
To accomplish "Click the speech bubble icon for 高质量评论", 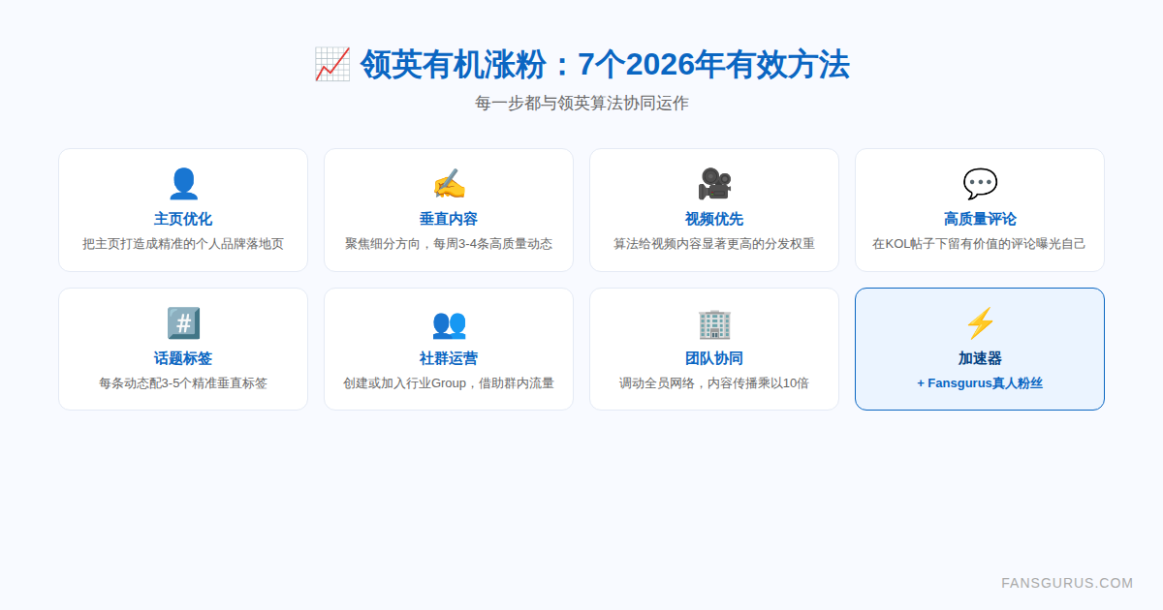I will tap(979, 184).
